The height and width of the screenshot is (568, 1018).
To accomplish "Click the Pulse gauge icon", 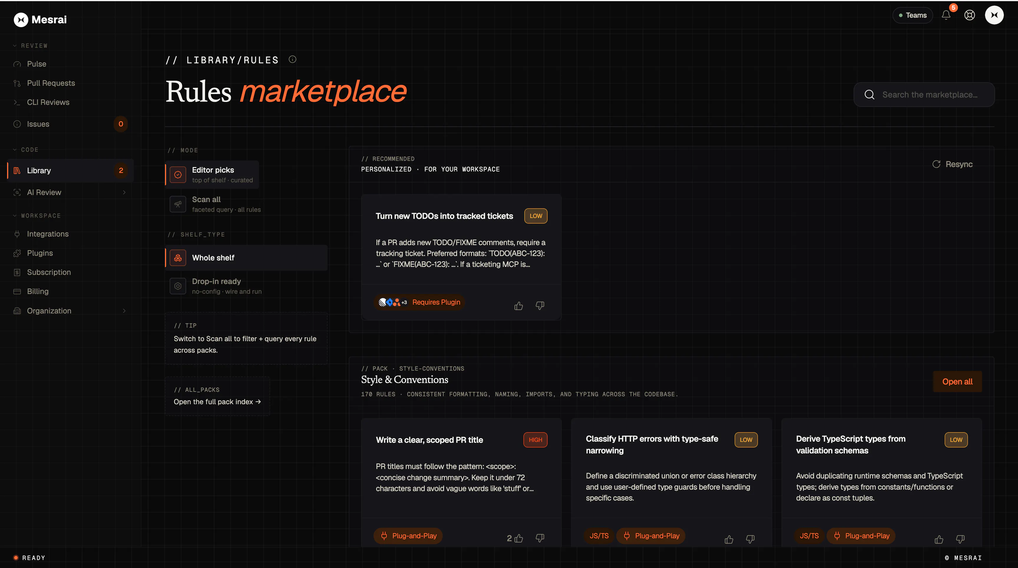I will (x=17, y=64).
